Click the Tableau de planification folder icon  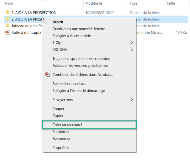tap(7, 26)
